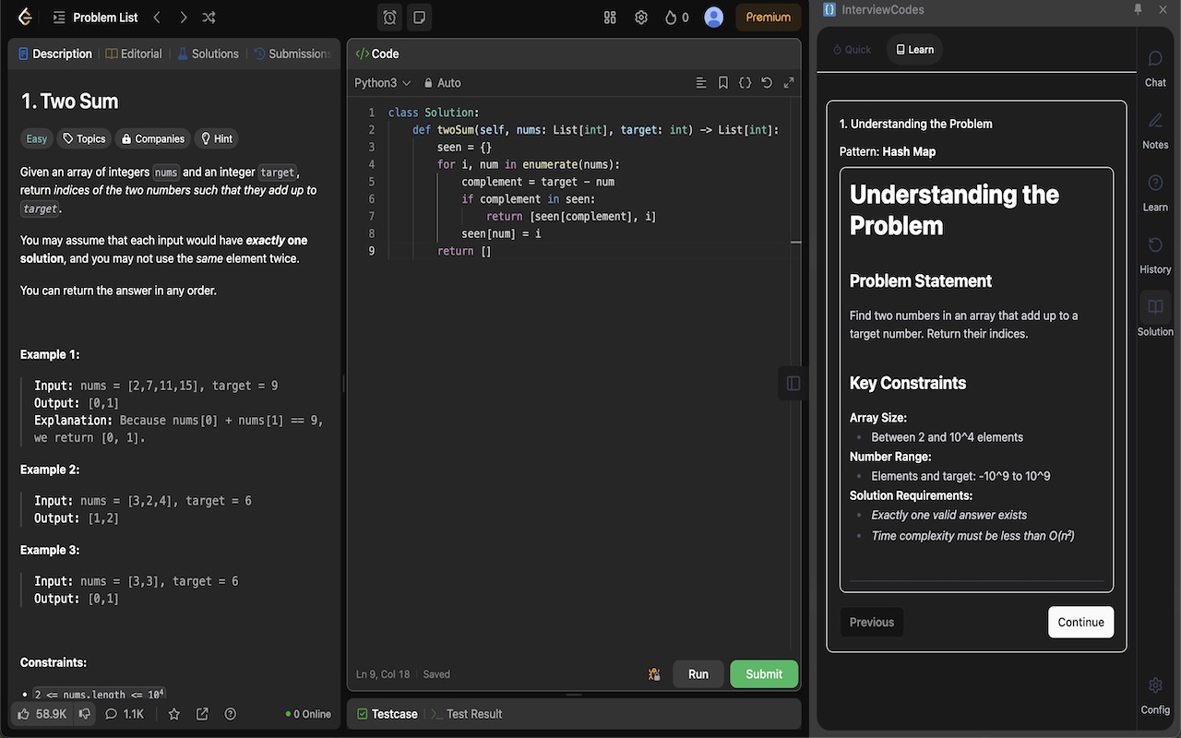The image size is (1181, 738).
Task: Select the timer icon in the top bar
Action: coord(388,17)
